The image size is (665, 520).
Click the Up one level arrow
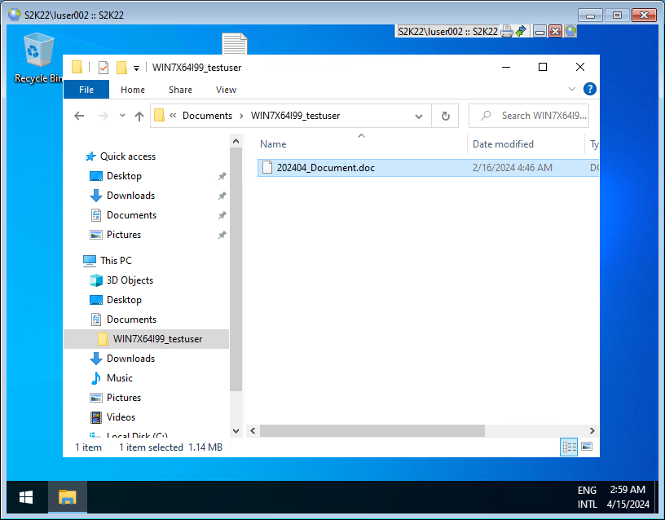click(x=139, y=117)
